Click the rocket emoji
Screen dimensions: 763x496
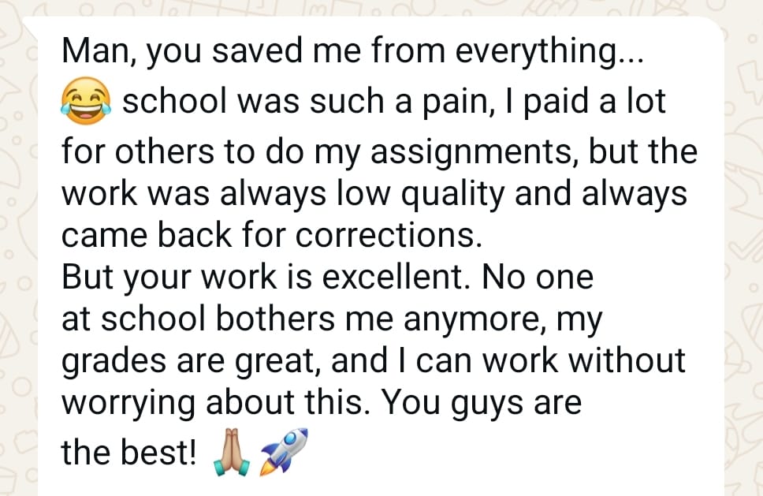(284, 451)
